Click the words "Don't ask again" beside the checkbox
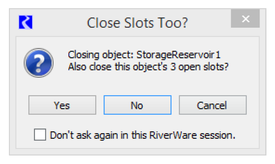Screen dimensions: 275x164 pos(76,135)
